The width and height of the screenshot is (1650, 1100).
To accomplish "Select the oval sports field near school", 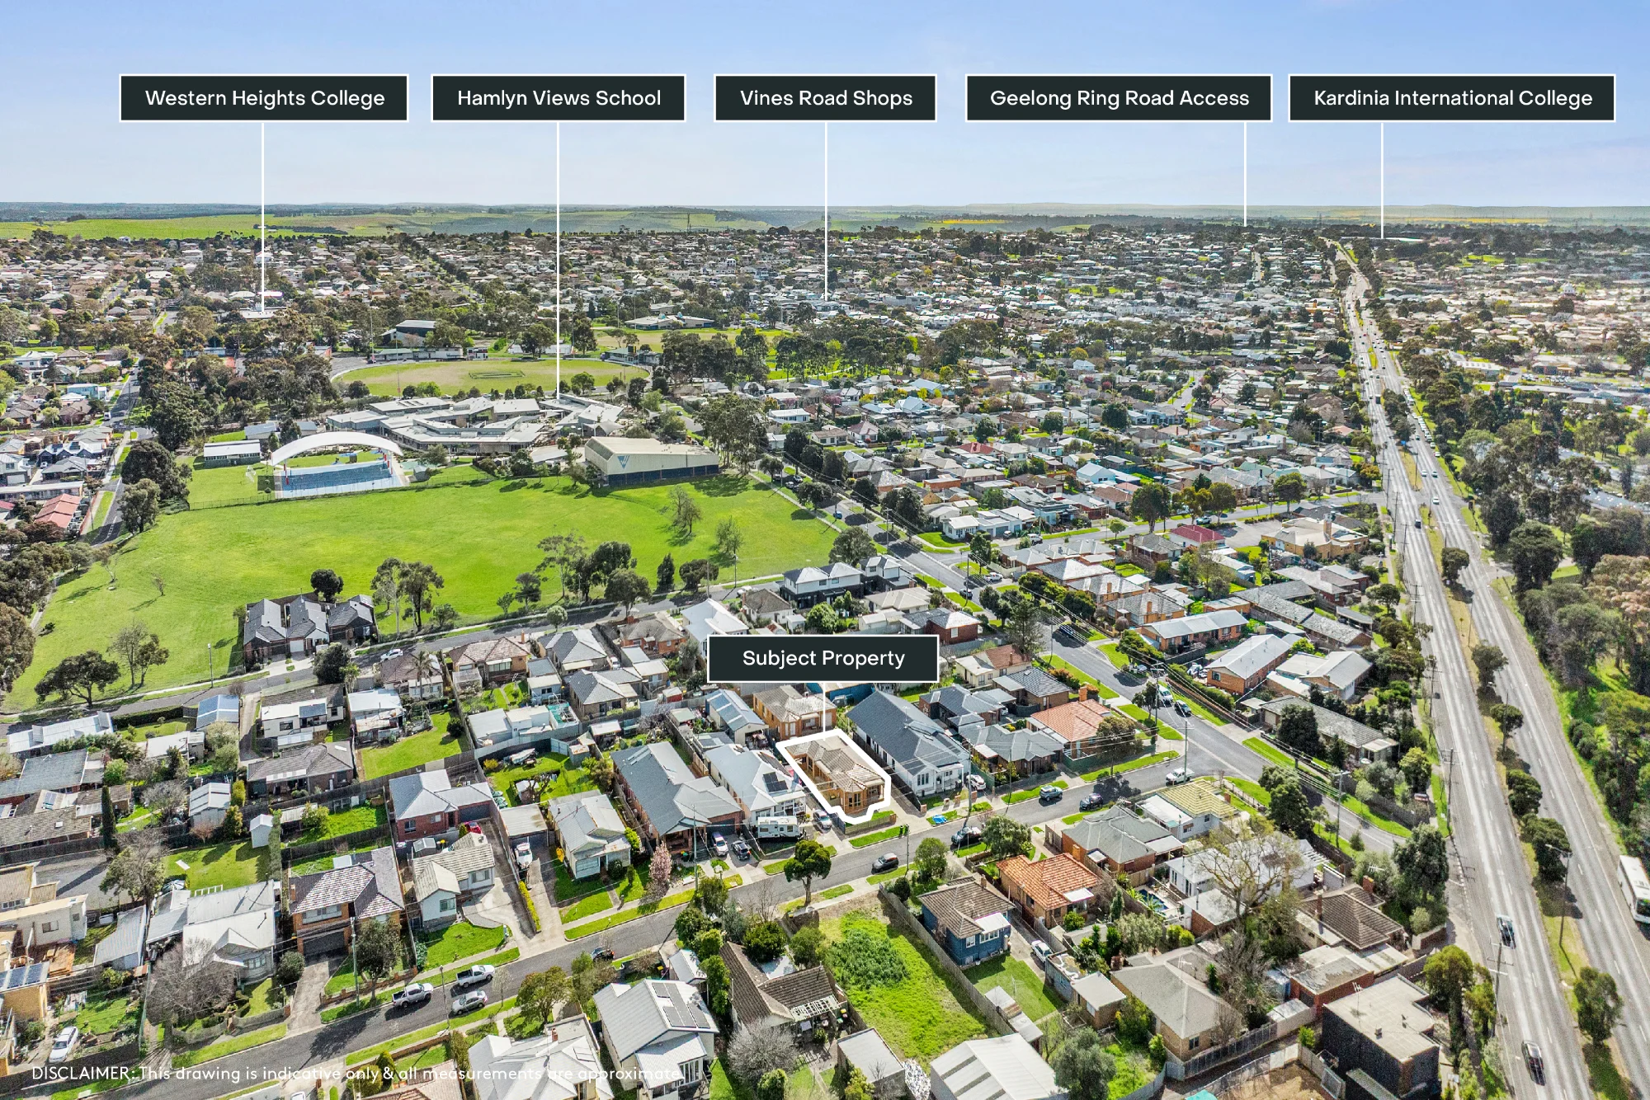I will point(493,376).
